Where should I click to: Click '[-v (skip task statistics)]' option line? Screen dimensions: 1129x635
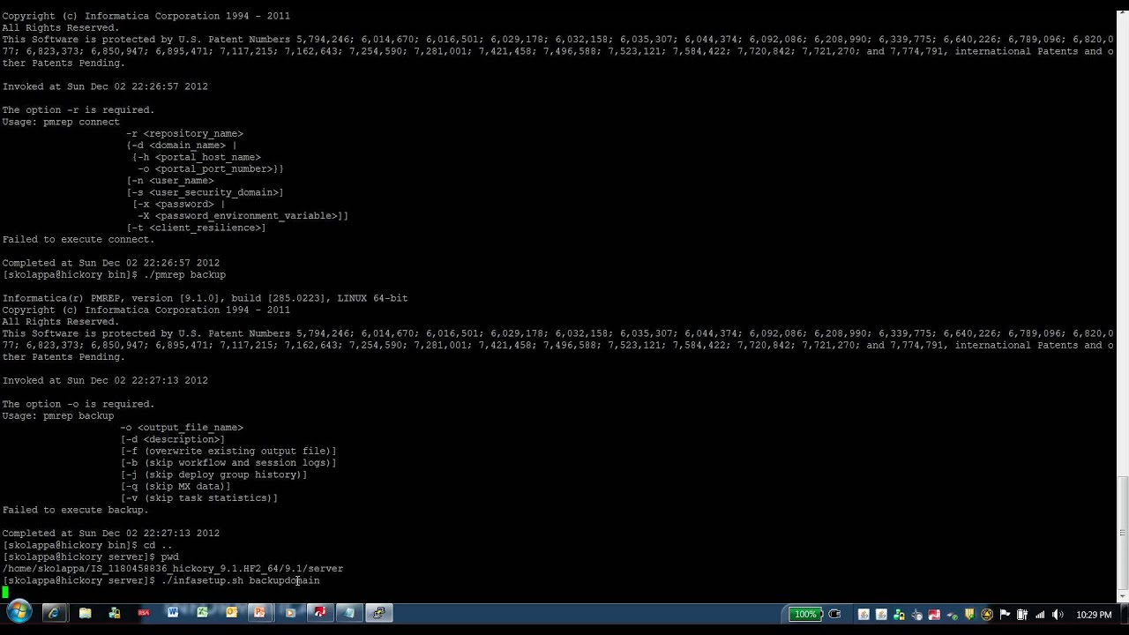pyautogui.click(x=199, y=498)
